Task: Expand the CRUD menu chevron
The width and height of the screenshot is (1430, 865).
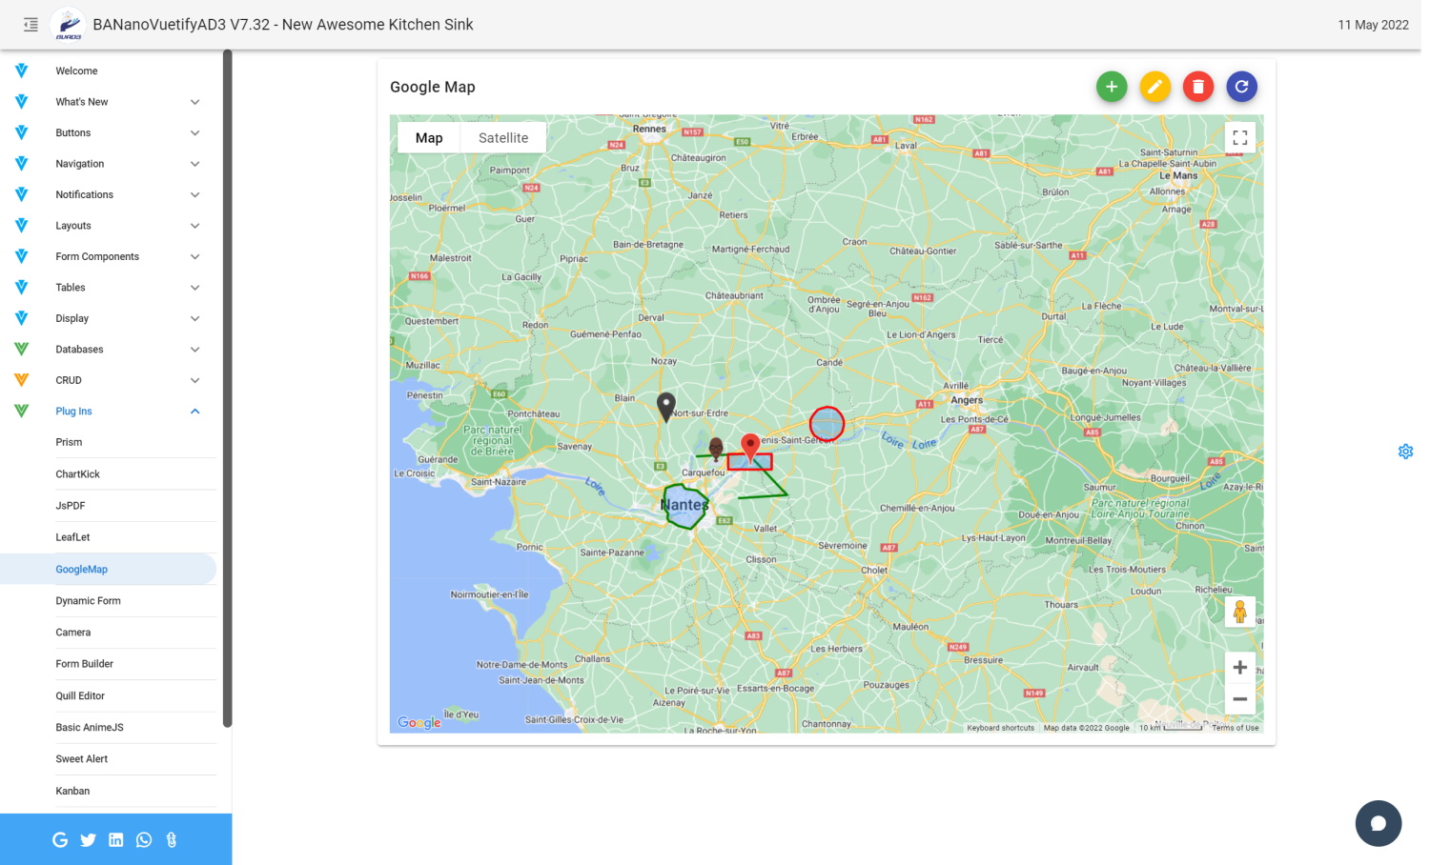Action: (194, 380)
